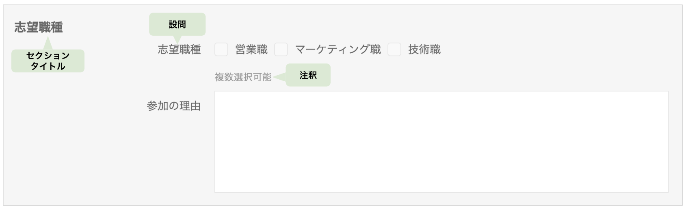Screen dimensions: 688x213
Task: Click the 営業職 option label text
Action: pyautogui.click(x=251, y=50)
